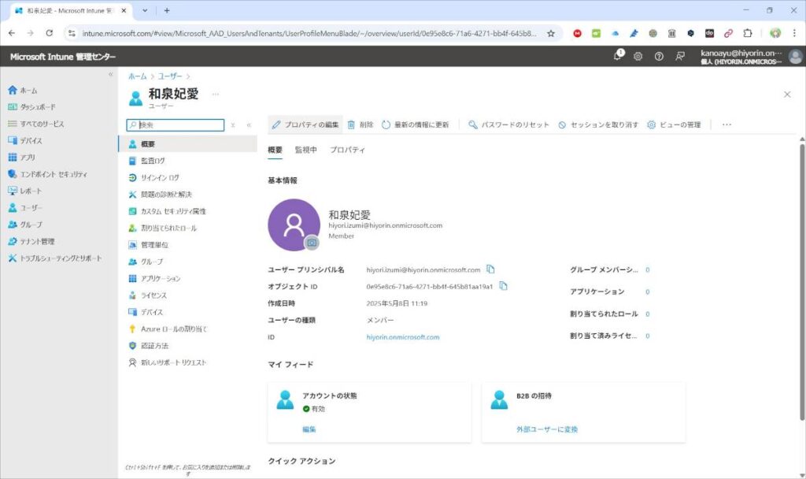This screenshot has height=479, width=806.
Task: Click プロパティの編集 in the toolbar
Action: [305, 124]
